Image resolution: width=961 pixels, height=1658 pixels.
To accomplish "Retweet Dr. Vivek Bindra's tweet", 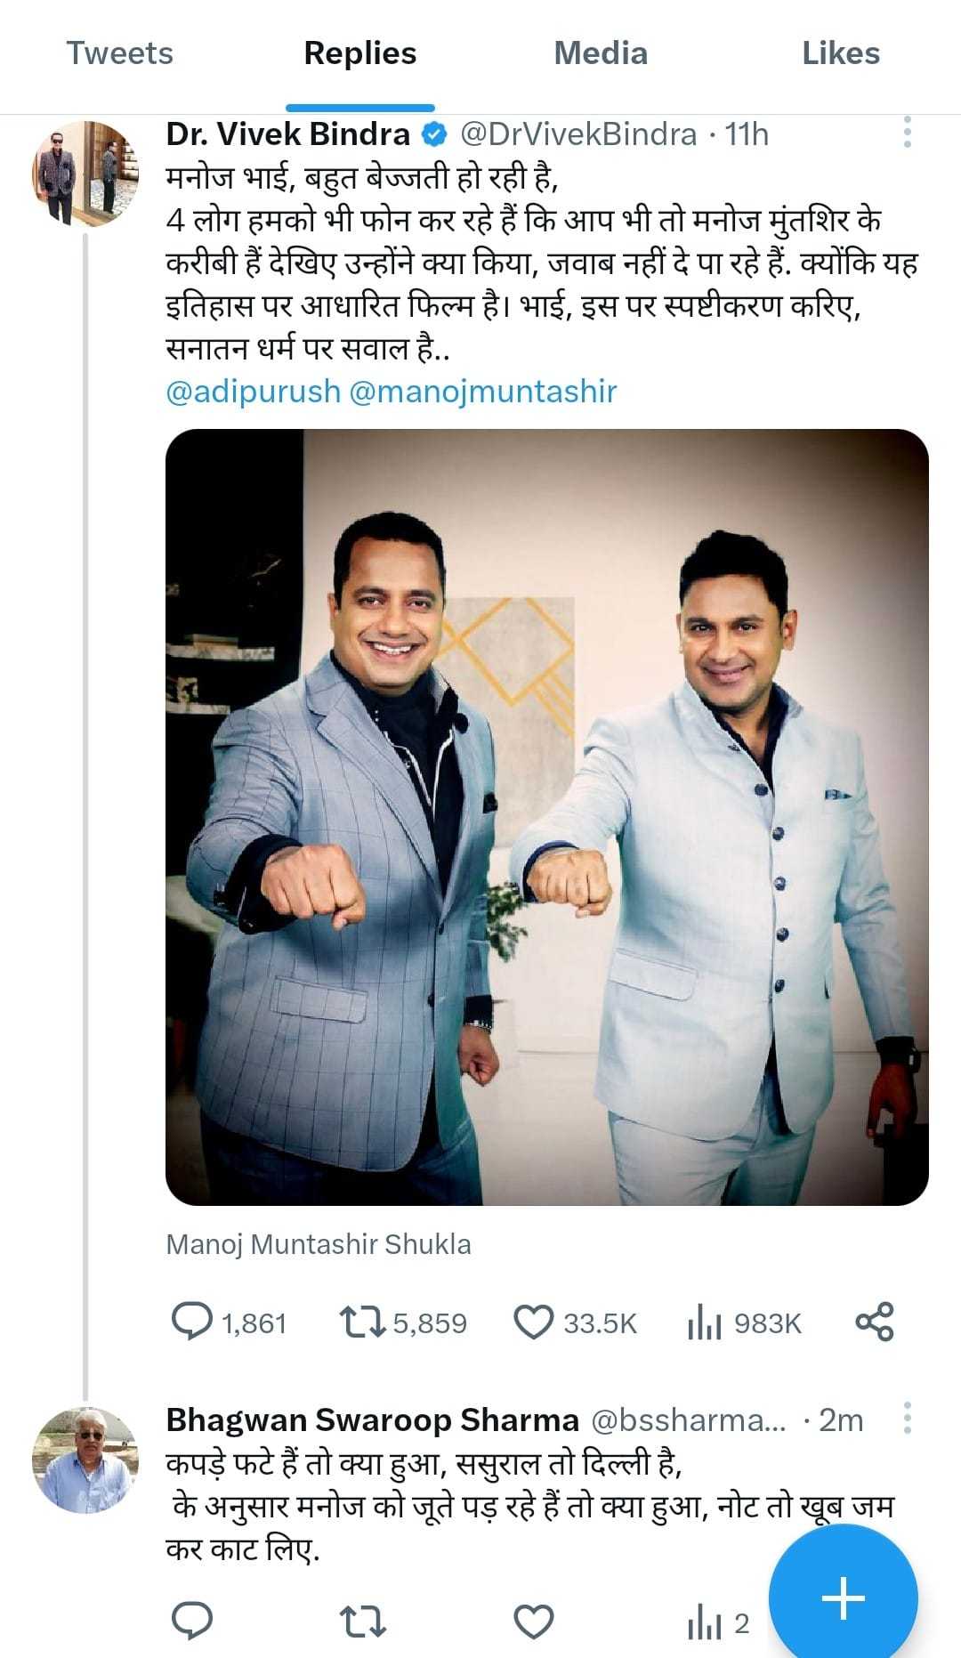I will (363, 1322).
